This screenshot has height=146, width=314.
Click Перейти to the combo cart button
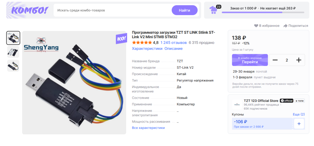click(250, 60)
